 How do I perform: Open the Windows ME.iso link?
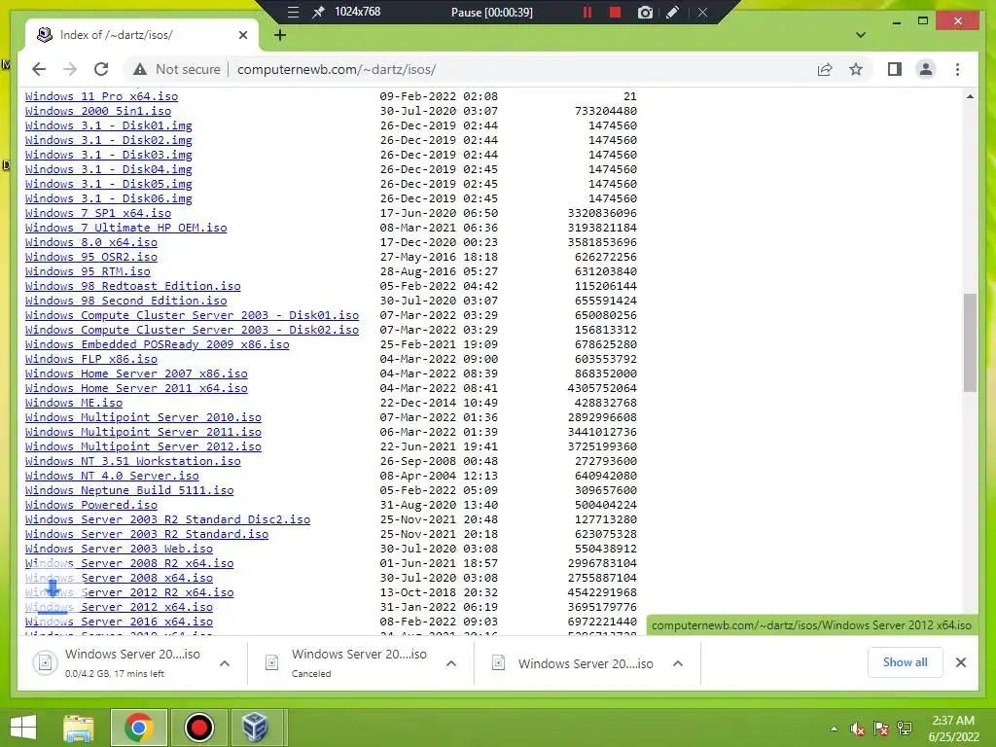coord(74,404)
